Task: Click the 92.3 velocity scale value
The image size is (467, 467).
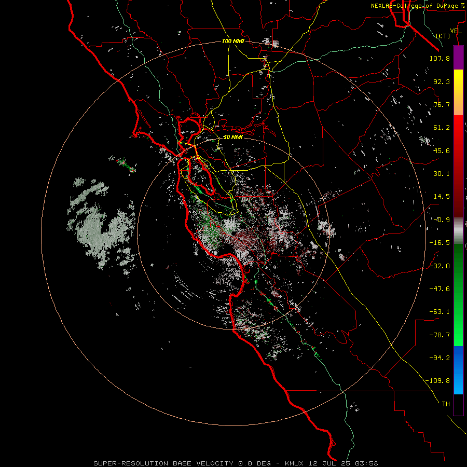Action: (x=442, y=81)
